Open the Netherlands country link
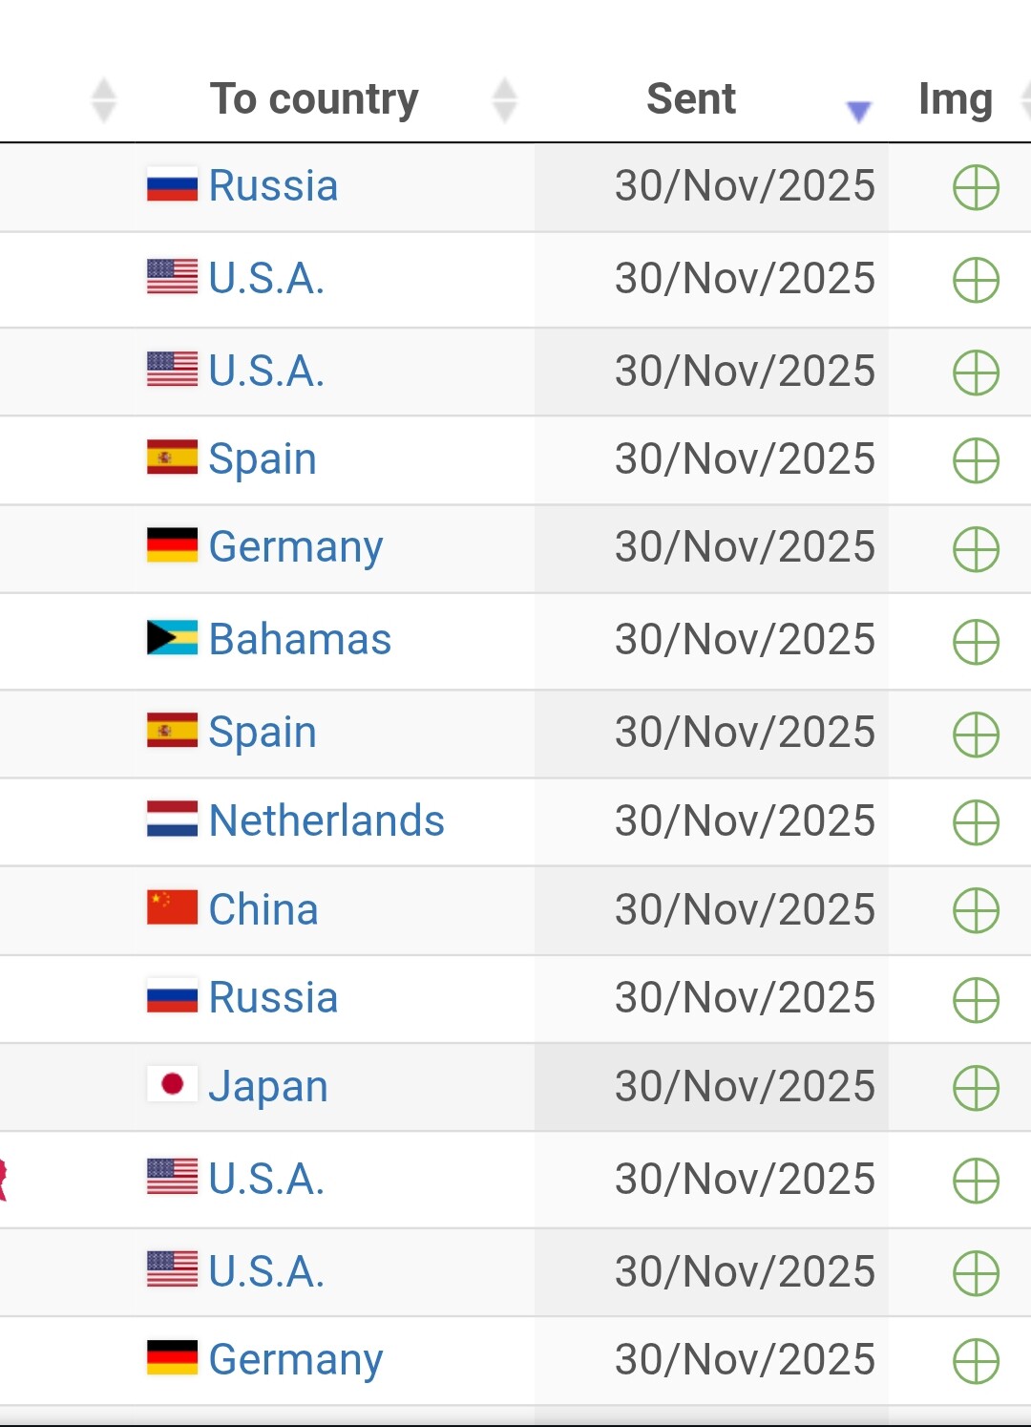1031x1427 pixels. [326, 821]
